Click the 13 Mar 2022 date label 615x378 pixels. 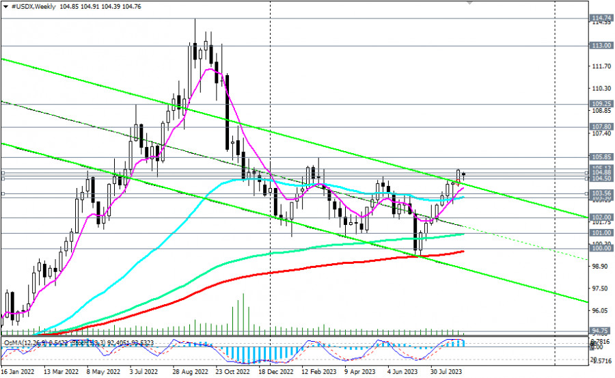pos(61,372)
